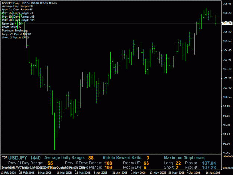Select 'Prev 10 Days Range: 108' overlay line
233x175 pixels.
tap(18, 16)
